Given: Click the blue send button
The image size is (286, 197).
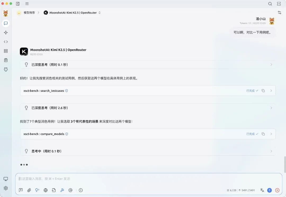Looking at the screenshot, I should coord(270,190).
